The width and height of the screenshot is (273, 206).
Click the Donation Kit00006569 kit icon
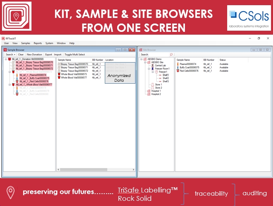click(10, 59)
